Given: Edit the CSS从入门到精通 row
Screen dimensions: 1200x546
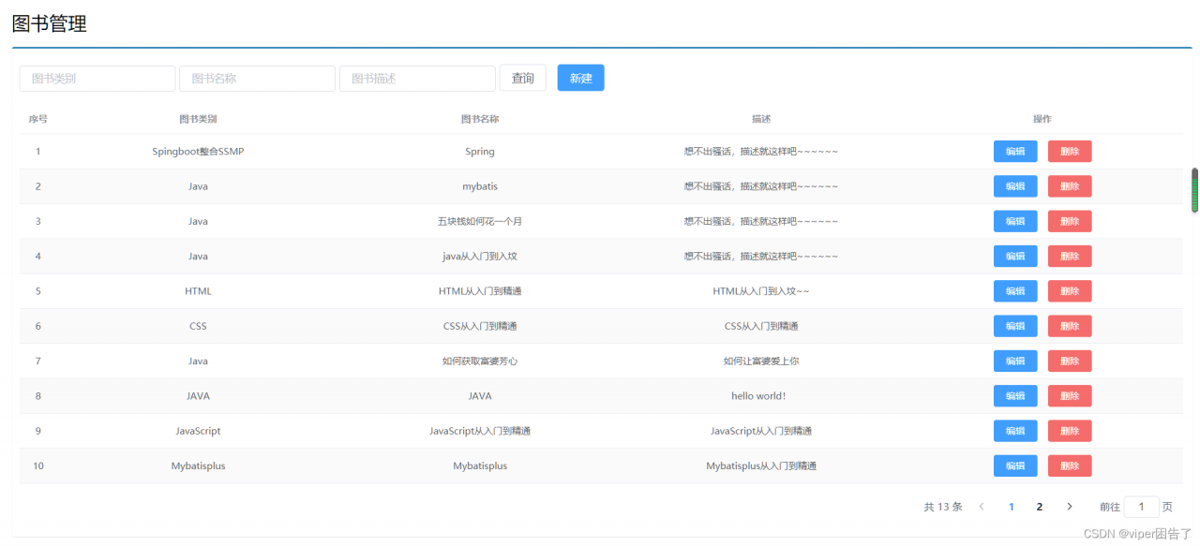Looking at the screenshot, I should click(1015, 326).
